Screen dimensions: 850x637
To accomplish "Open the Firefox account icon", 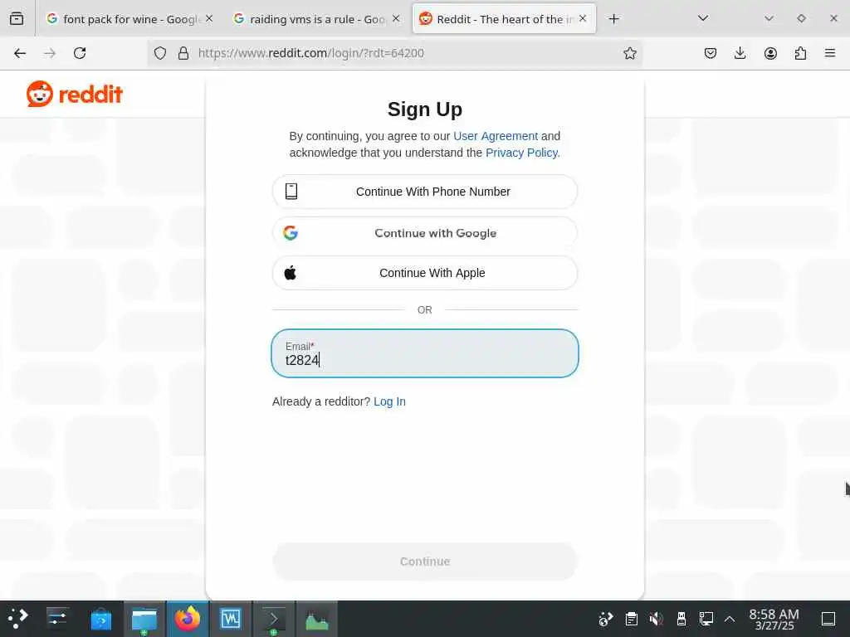I will (x=770, y=53).
